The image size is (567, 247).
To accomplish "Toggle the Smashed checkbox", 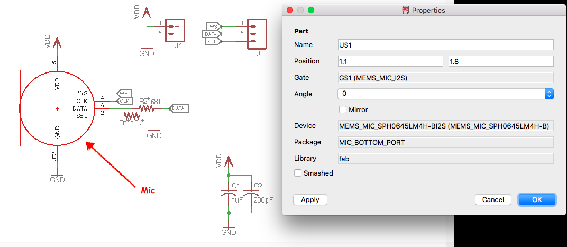I will pyautogui.click(x=298, y=173).
